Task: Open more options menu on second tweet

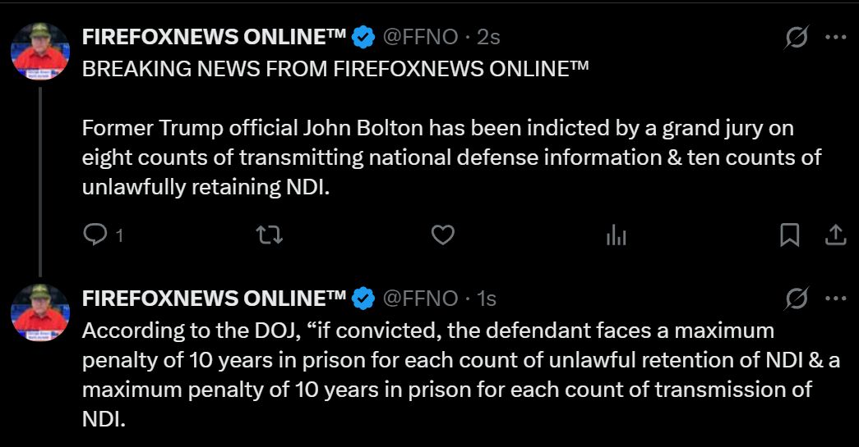Action: click(x=835, y=299)
